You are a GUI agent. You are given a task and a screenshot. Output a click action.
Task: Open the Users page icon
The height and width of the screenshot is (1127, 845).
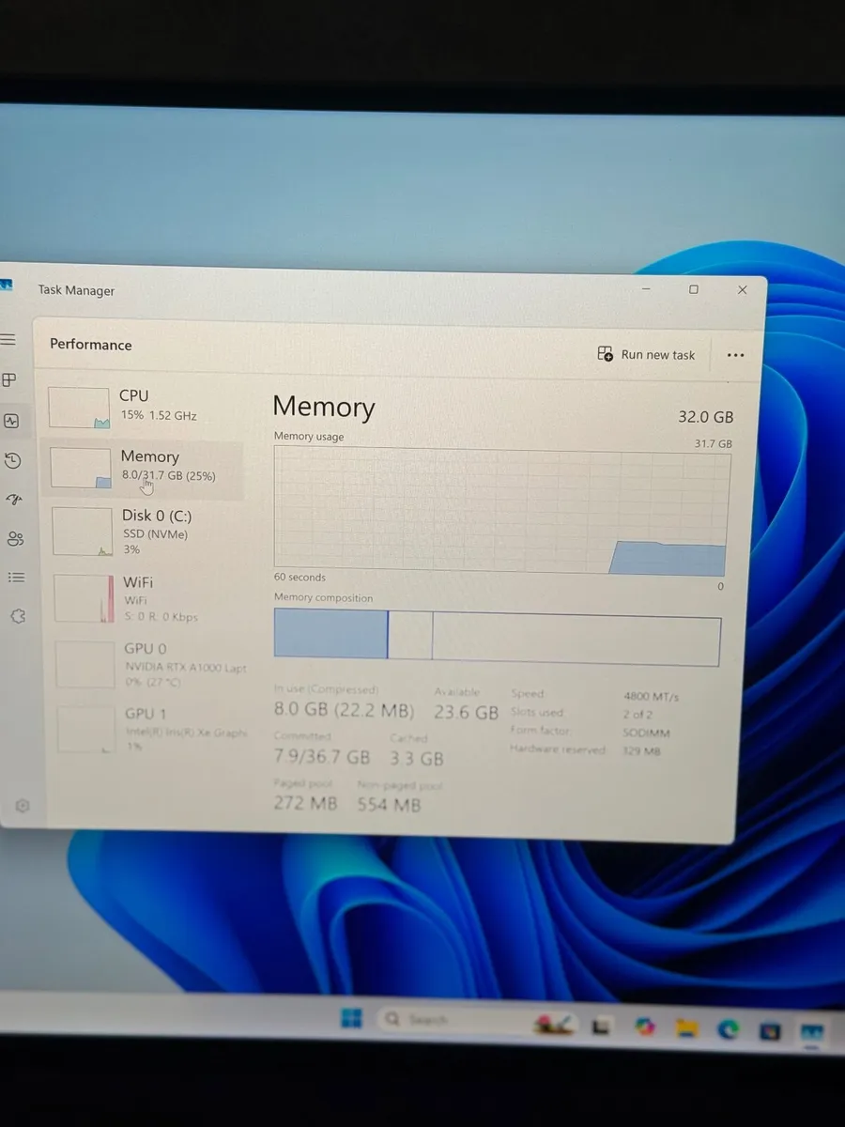tap(15, 538)
